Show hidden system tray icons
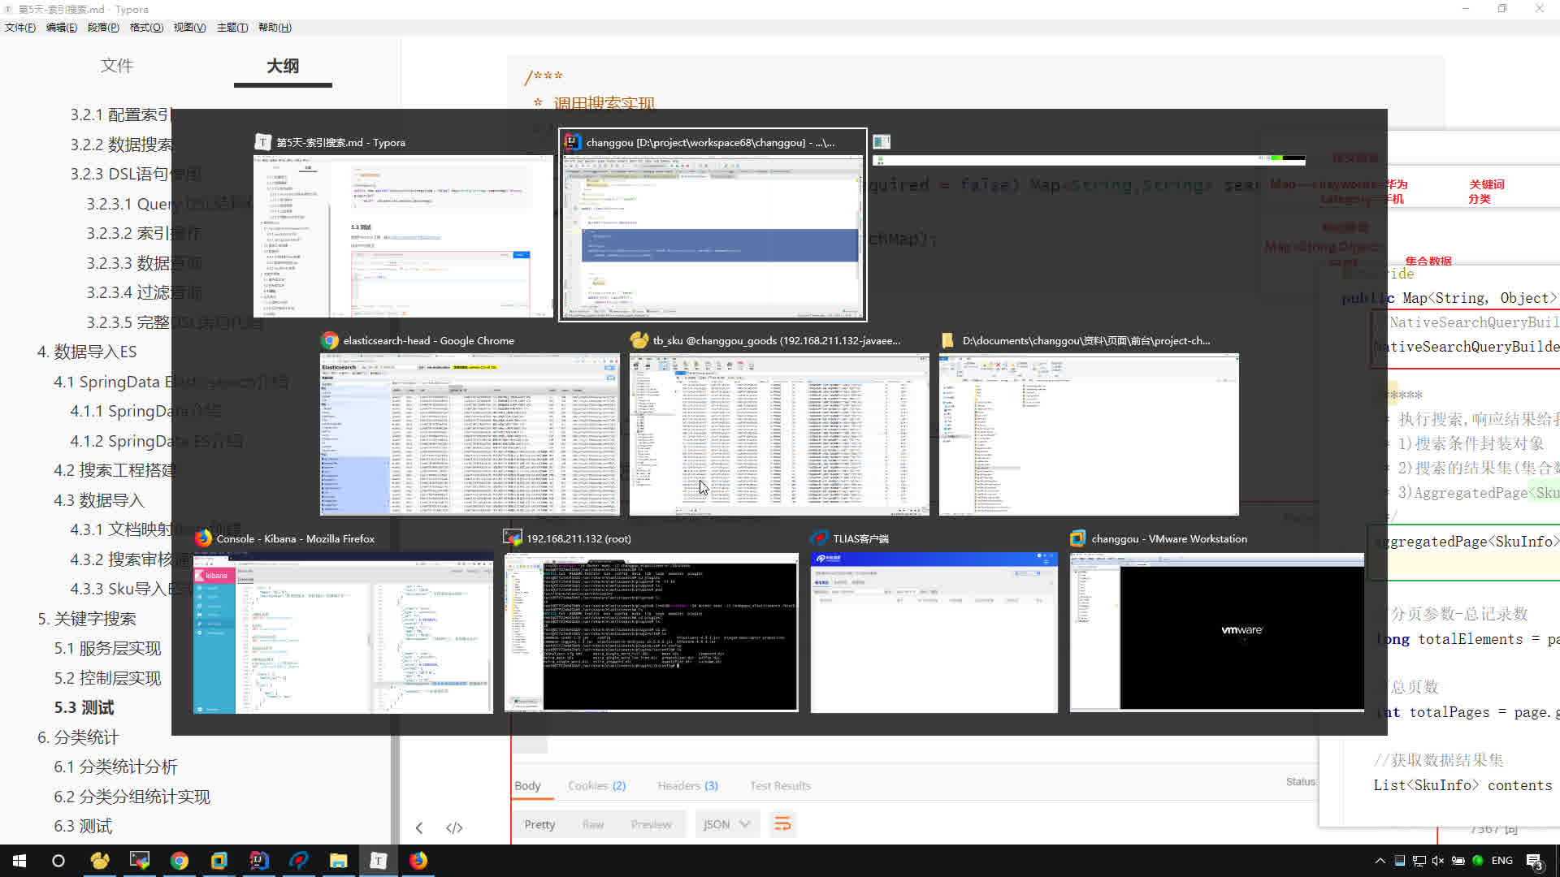Image resolution: width=1560 pixels, height=877 pixels. (1380, 861)
